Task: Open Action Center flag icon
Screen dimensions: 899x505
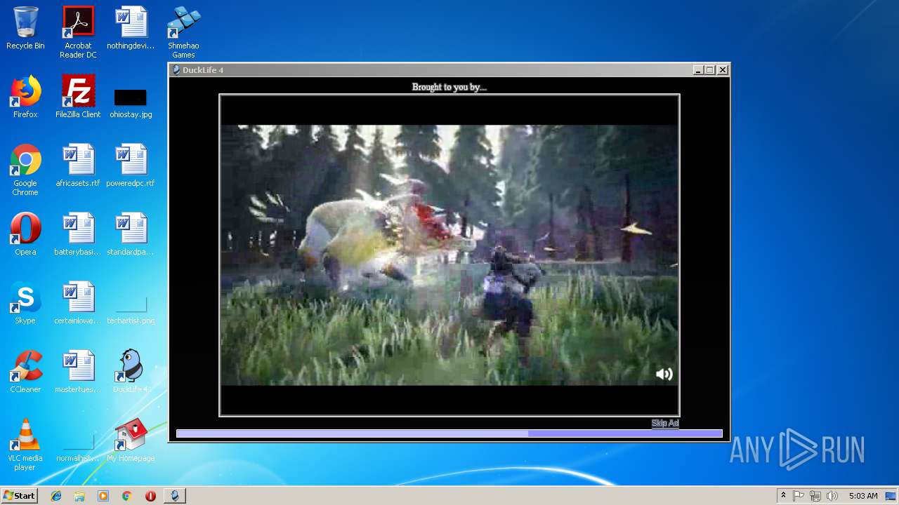Action: coord(799,496)
